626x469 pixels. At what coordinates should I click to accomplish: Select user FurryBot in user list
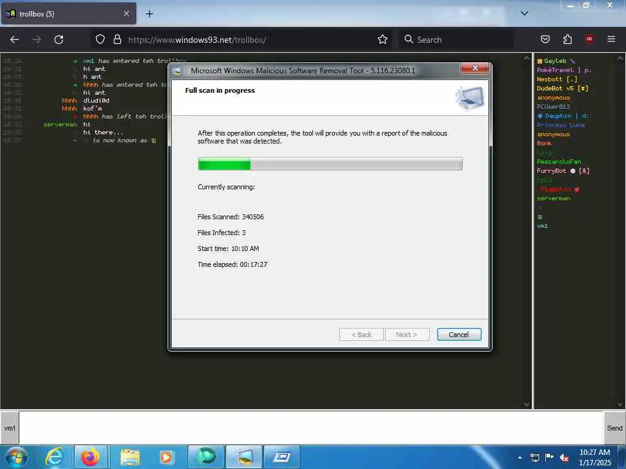point(563,171)
